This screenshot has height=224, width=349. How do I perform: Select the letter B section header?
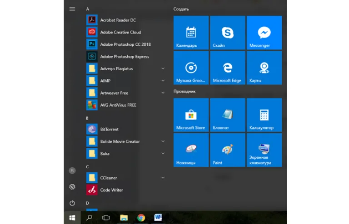point(87,118)
